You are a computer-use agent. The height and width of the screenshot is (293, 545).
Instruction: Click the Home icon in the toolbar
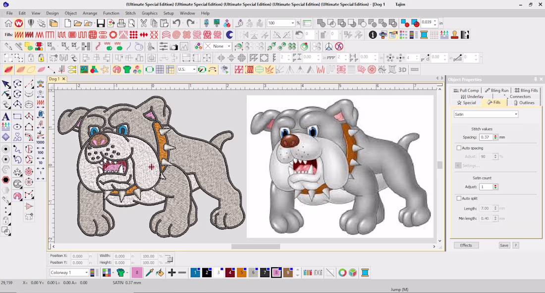click(8, 23)
